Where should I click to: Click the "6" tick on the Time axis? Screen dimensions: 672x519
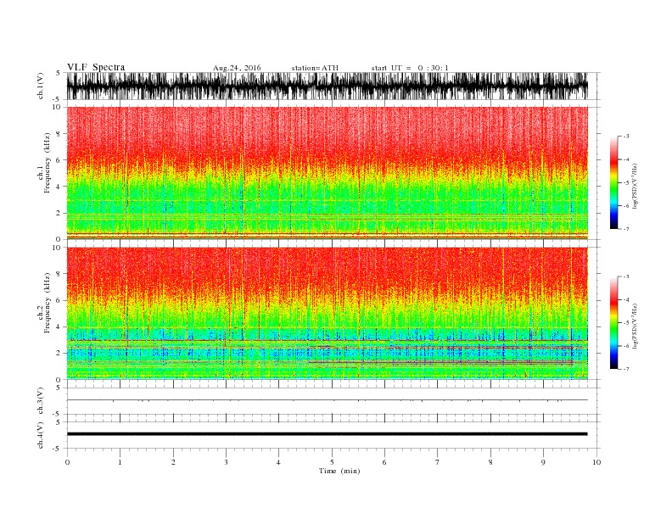384,462
